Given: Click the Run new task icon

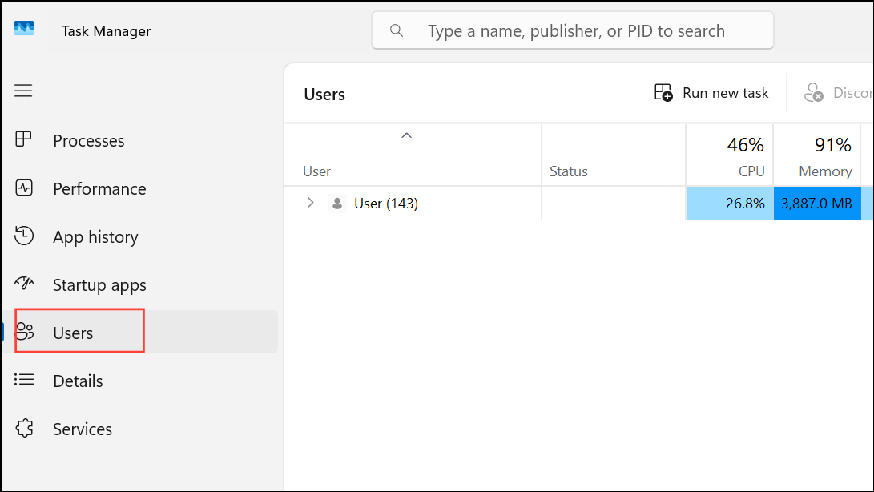Looking at the screenshot, I should coord(663,93).
